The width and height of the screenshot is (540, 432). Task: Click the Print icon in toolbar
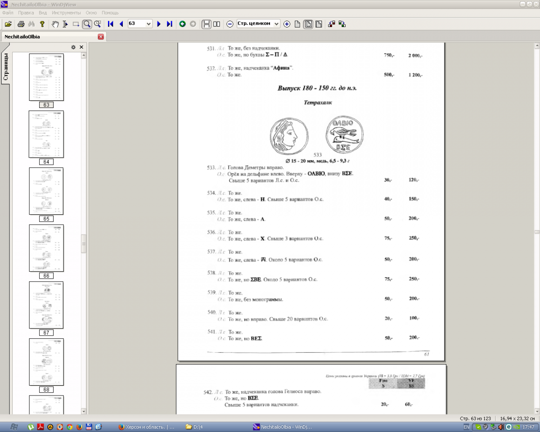click(21, 24)
